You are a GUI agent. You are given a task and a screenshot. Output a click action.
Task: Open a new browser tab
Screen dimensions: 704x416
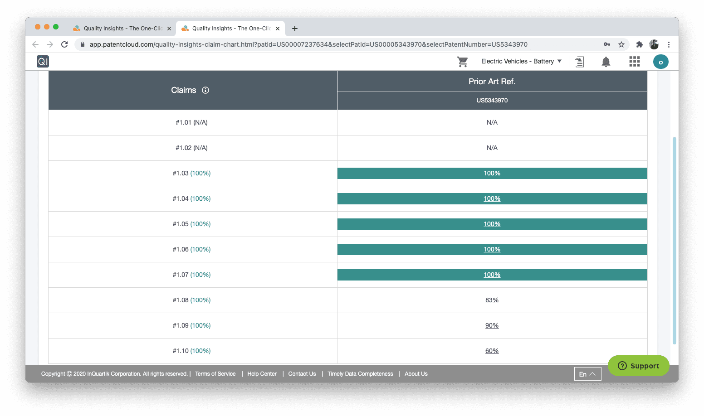pos(295,29)
